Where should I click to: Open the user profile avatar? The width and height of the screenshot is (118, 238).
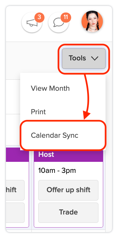[x=92, y=21]
